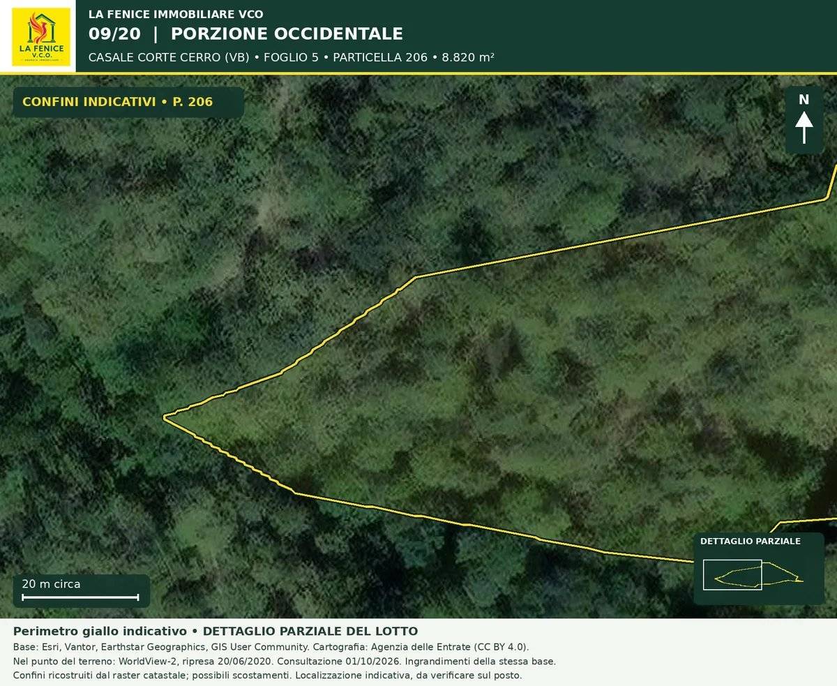Select the 'CONFINI INDICATIVI • P. 206' badge
Image resolution: width=837 pixels, height=686 pixels.
[x=128, y=102]
